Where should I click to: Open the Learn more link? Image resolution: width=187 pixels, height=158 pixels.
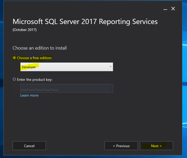tap(29, 95)
